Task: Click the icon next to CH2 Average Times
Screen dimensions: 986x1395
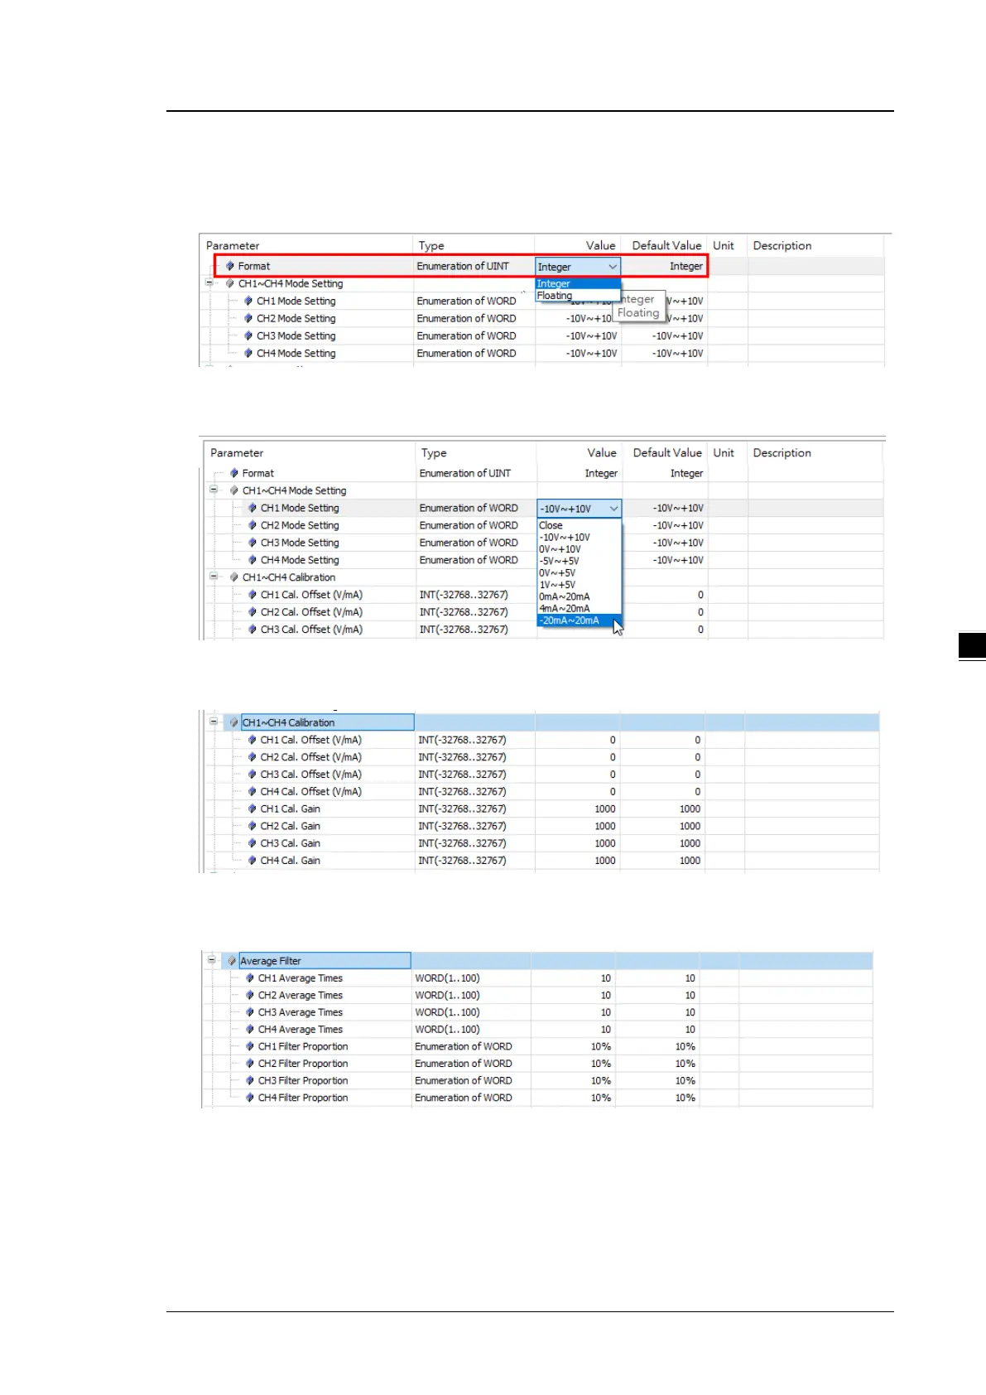Action: point(250,995)
